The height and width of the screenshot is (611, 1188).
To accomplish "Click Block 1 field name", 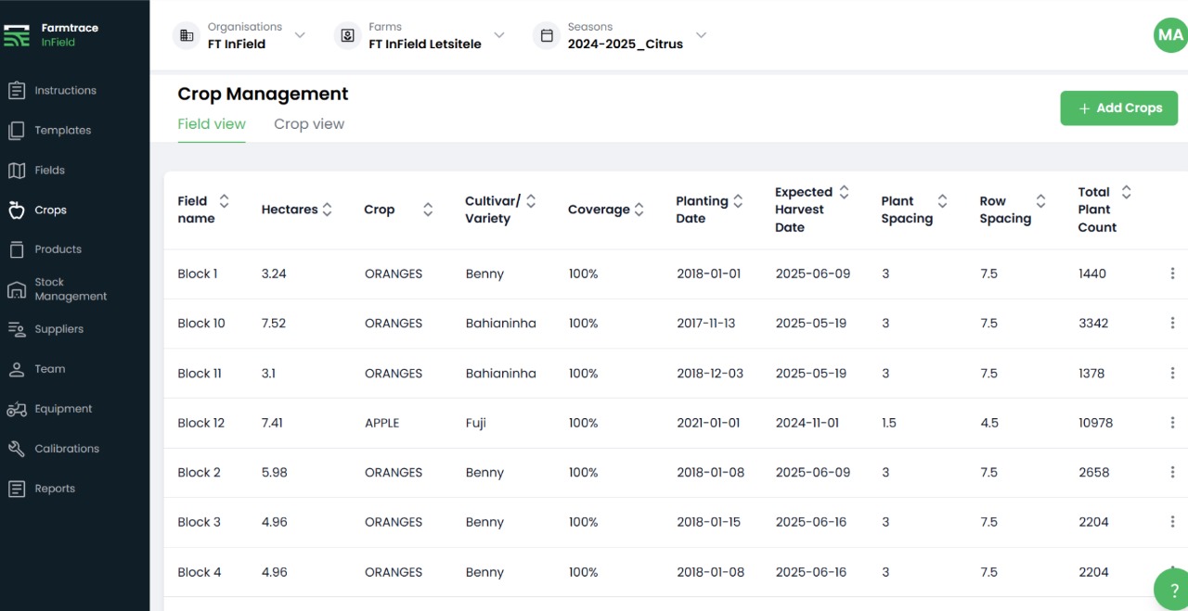I will click(x=198, y=274).
